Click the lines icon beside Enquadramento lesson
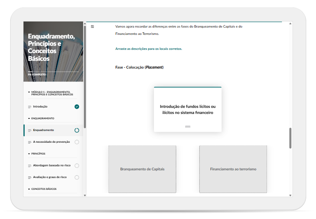The width and height of the screenshot is (316, 219). pyautogui.click(x=30, y=131)
